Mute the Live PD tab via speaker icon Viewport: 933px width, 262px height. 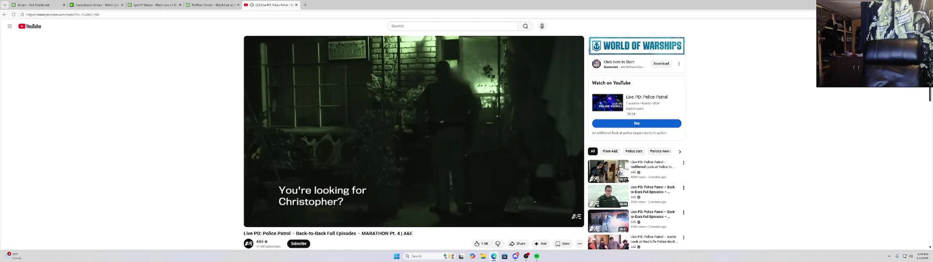pos(251,5)
